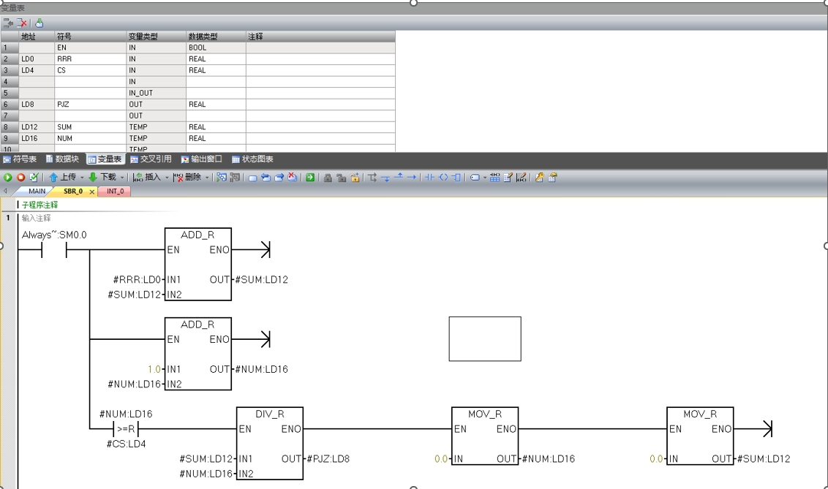Open the 状态图表 status chart panel
This screenshot has width=828, height=489.
click(252, 159)
